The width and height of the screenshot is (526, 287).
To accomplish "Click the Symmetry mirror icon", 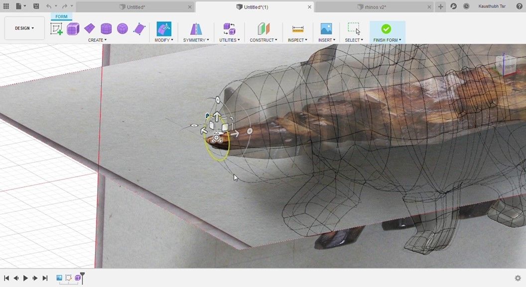I will point(196,29).
